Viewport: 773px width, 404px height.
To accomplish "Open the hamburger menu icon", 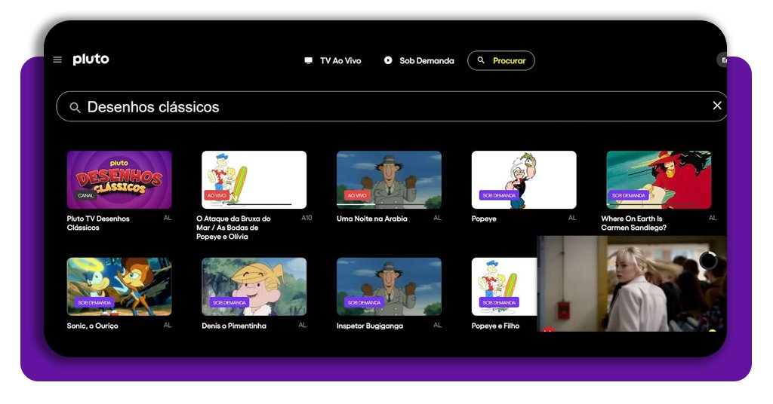I will pyautogui.click(x=57, y=60).
